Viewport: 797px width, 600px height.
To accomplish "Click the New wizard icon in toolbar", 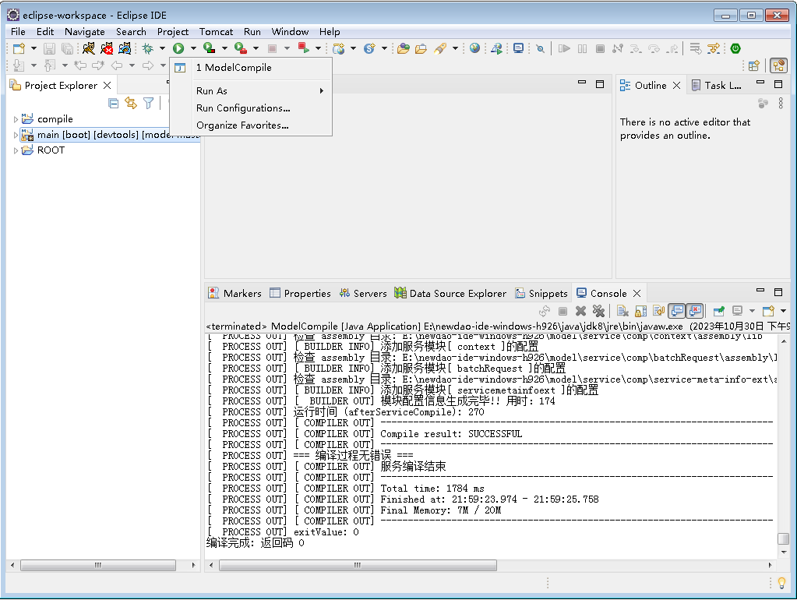I will click(19, 49).
